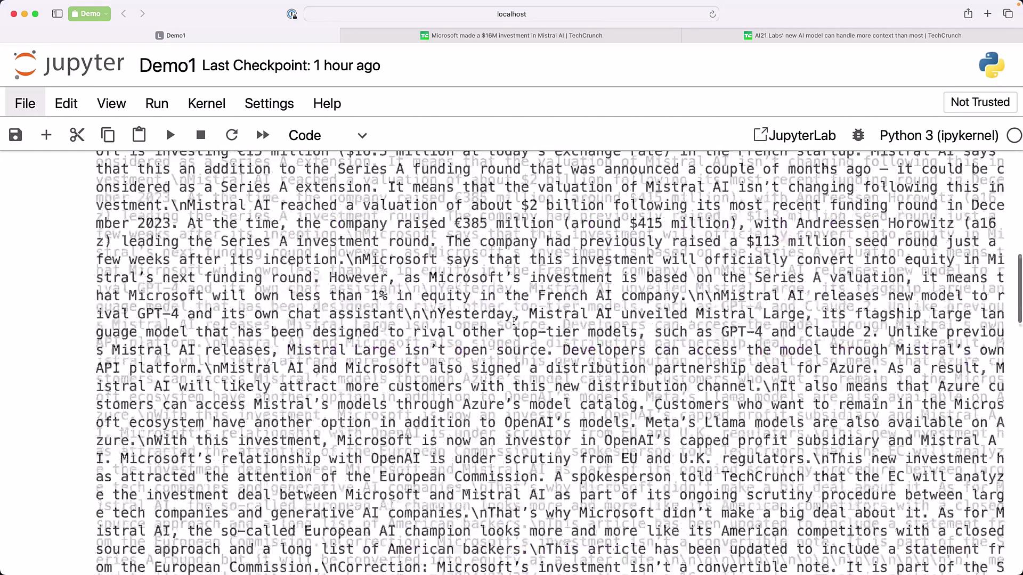This screenshot has height=575, width=1023.
Task: Click the Python logo icon
Action: [x=992, y=65]
